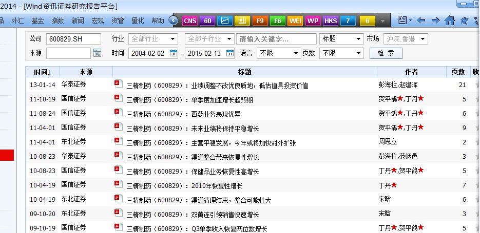Click the green F6 shortcut button
The image size is (480, 233).
coord(278,20)
